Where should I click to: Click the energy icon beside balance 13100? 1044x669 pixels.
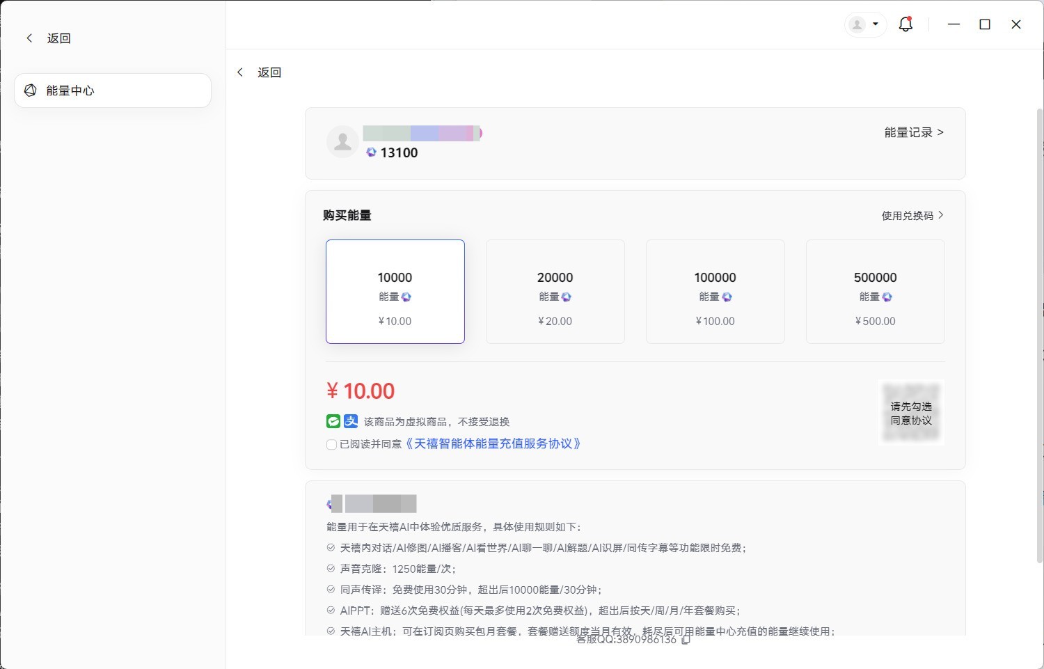click(371, 152)
